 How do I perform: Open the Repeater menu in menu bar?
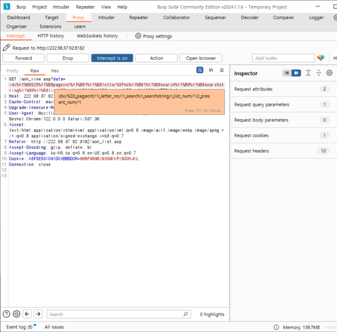pyautogui.click(x=85, y=7)
